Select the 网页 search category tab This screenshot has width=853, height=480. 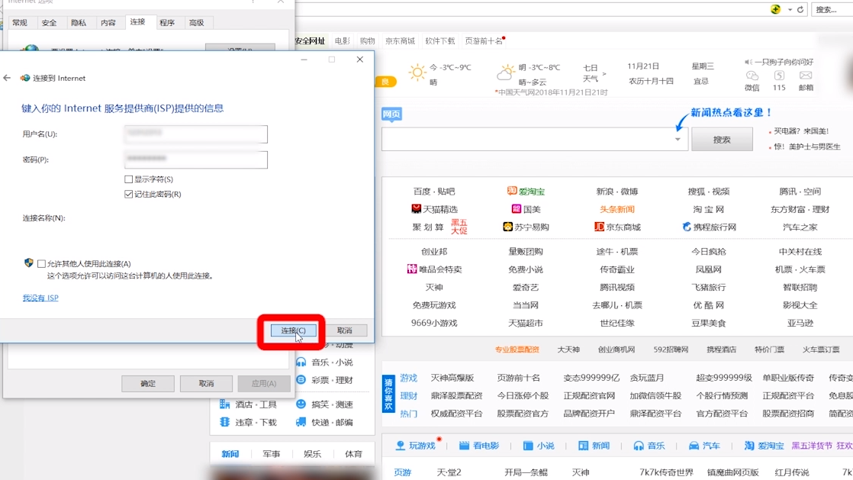tap(391, 114)
